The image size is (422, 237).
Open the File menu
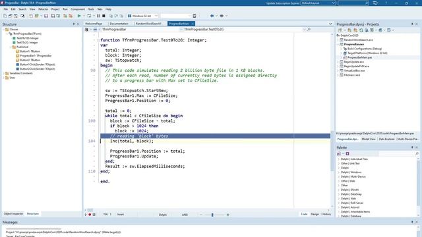click(x=6, y=9)
